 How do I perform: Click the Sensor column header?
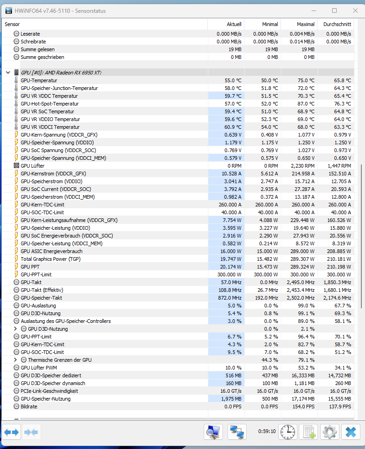(105, 24)
